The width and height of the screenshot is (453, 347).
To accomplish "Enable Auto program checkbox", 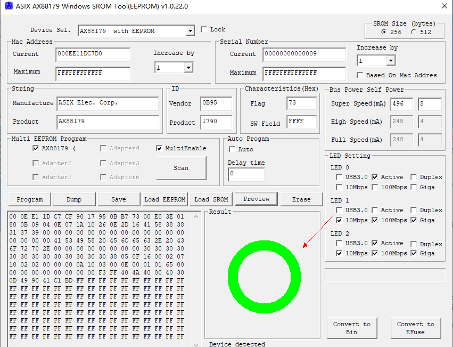I will (x=232, y=149).
